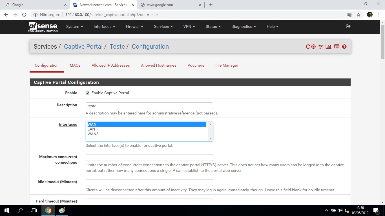Click the taskbar clock showing 13:50
Image resolution: width=385 pixels, height=216 pixels.
tap(360, 210)
